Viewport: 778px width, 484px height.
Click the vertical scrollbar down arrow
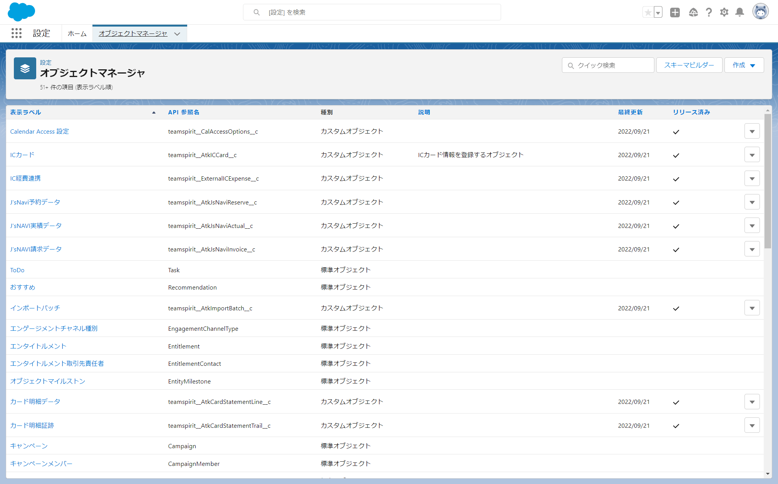coord(768,474)
